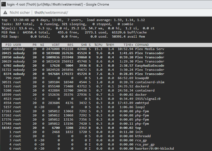The image size is (212, 151).
Task: Click php-fpm process with PID 17261
Action: [142, 111]
